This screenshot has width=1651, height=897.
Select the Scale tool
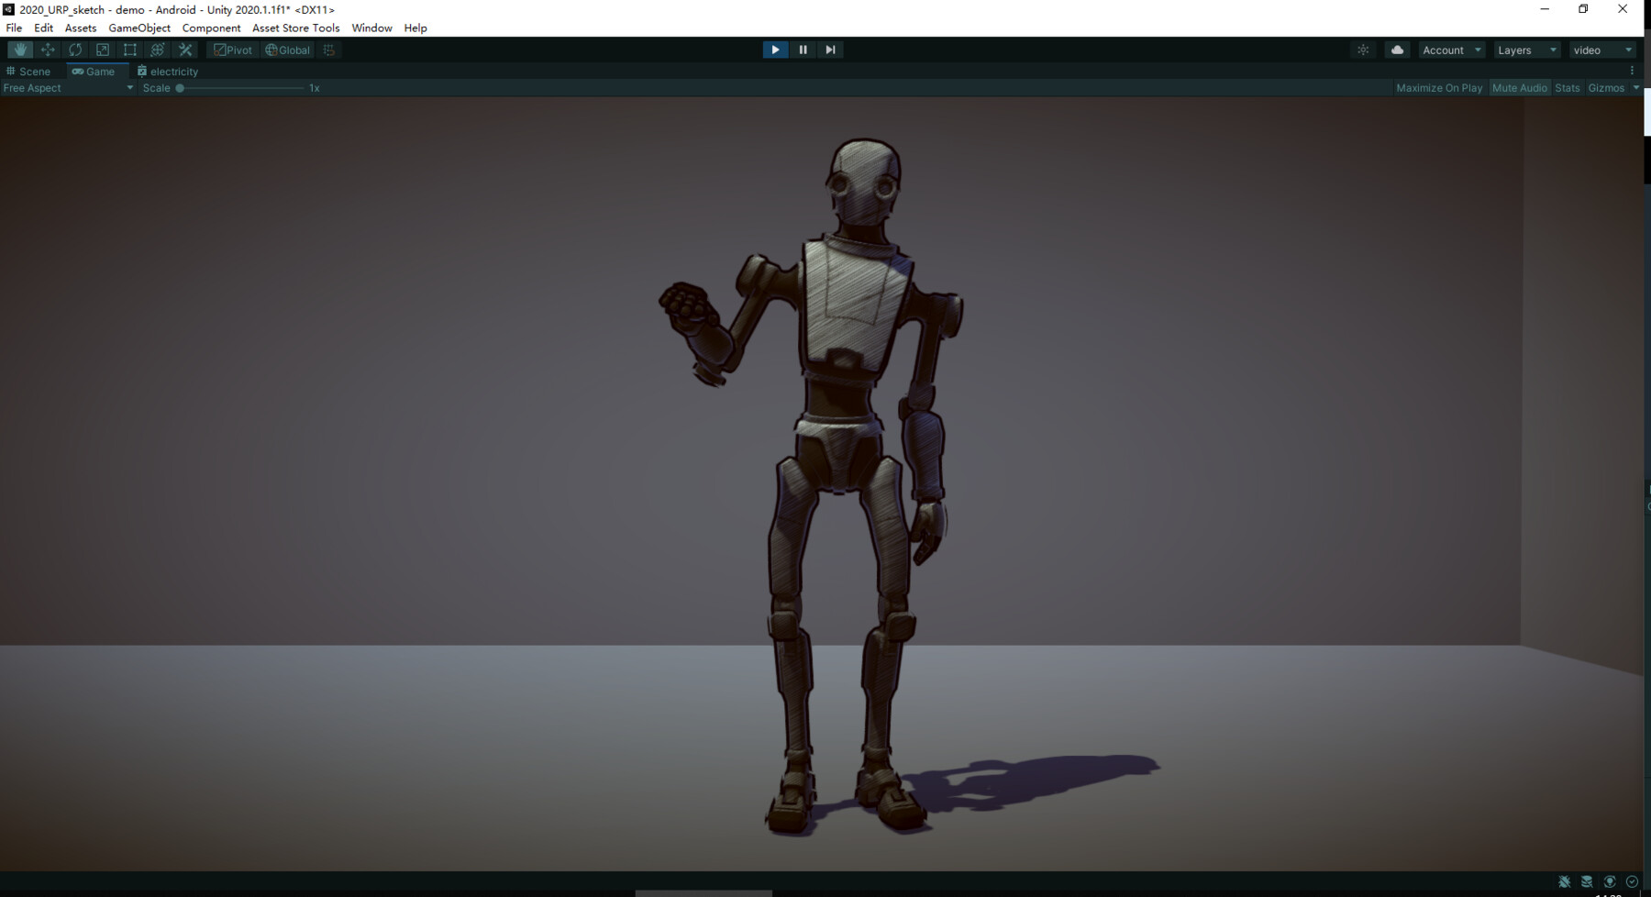102,50
